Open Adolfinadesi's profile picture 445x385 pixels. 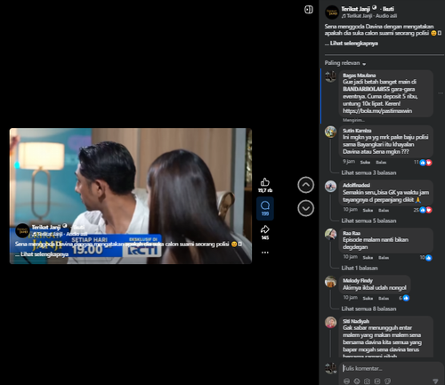[x=330, y=187]
